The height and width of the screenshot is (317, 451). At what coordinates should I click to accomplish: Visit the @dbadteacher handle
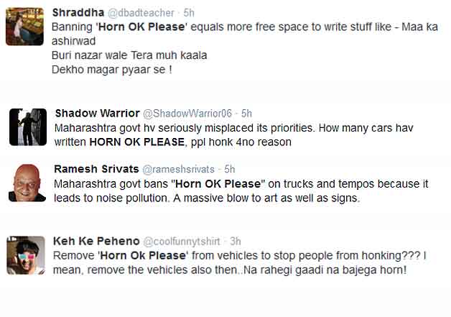click(141, 13)
